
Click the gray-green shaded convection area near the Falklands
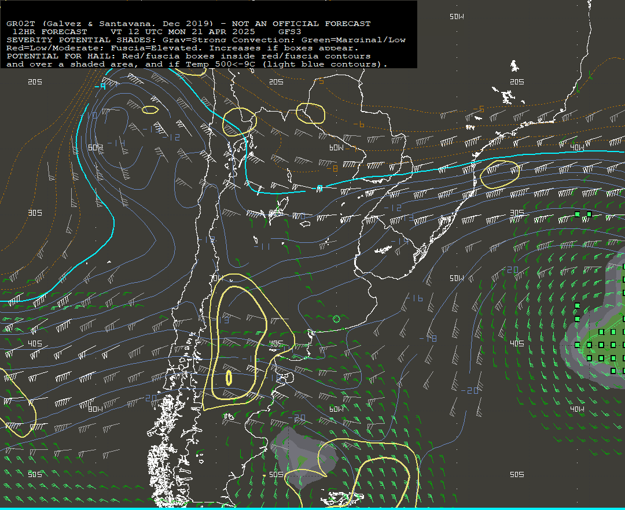[x=304, y=457]
